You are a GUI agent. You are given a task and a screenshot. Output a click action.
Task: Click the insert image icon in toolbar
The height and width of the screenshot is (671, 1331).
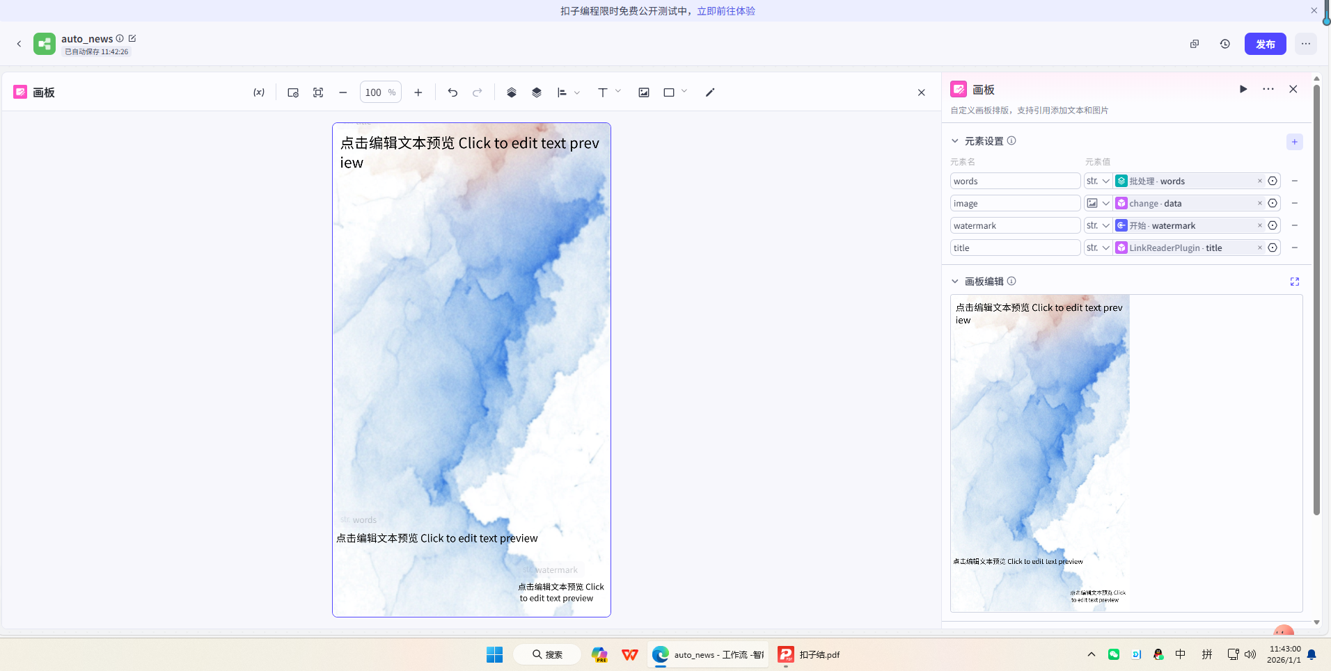644,92
